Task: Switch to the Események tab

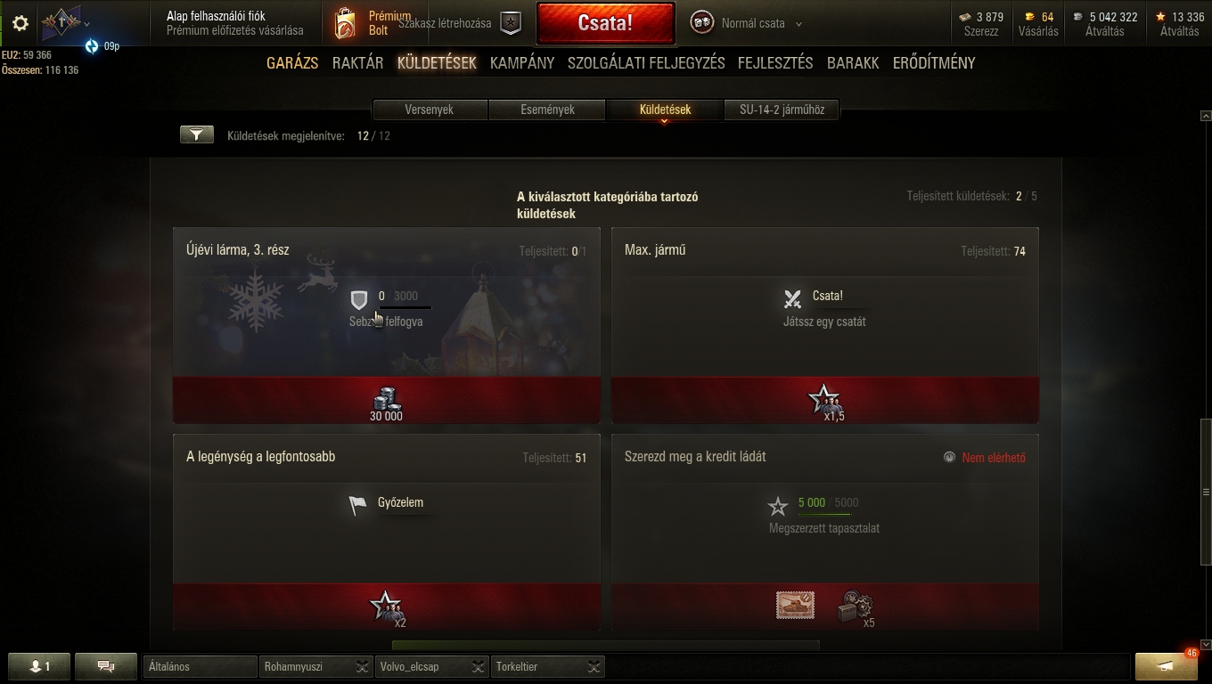Action: tap(547, 110)
